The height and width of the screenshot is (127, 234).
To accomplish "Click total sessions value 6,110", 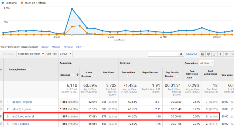I will (x=72, y=85).
